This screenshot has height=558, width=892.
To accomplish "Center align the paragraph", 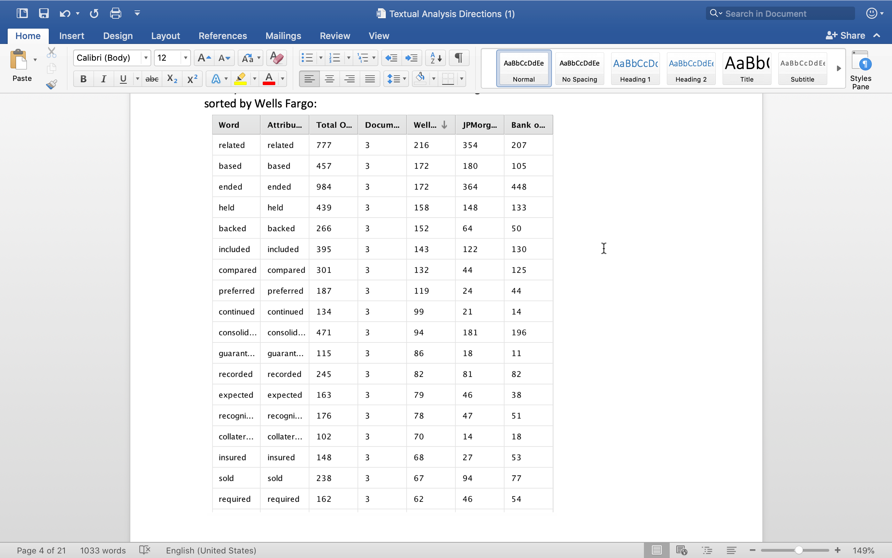I will point(329,78).
